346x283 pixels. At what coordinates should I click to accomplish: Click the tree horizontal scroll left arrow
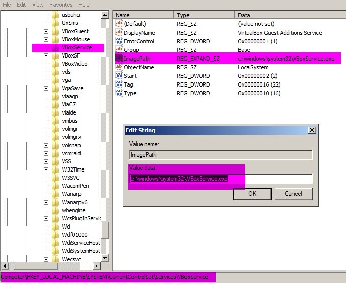(5, 266)
